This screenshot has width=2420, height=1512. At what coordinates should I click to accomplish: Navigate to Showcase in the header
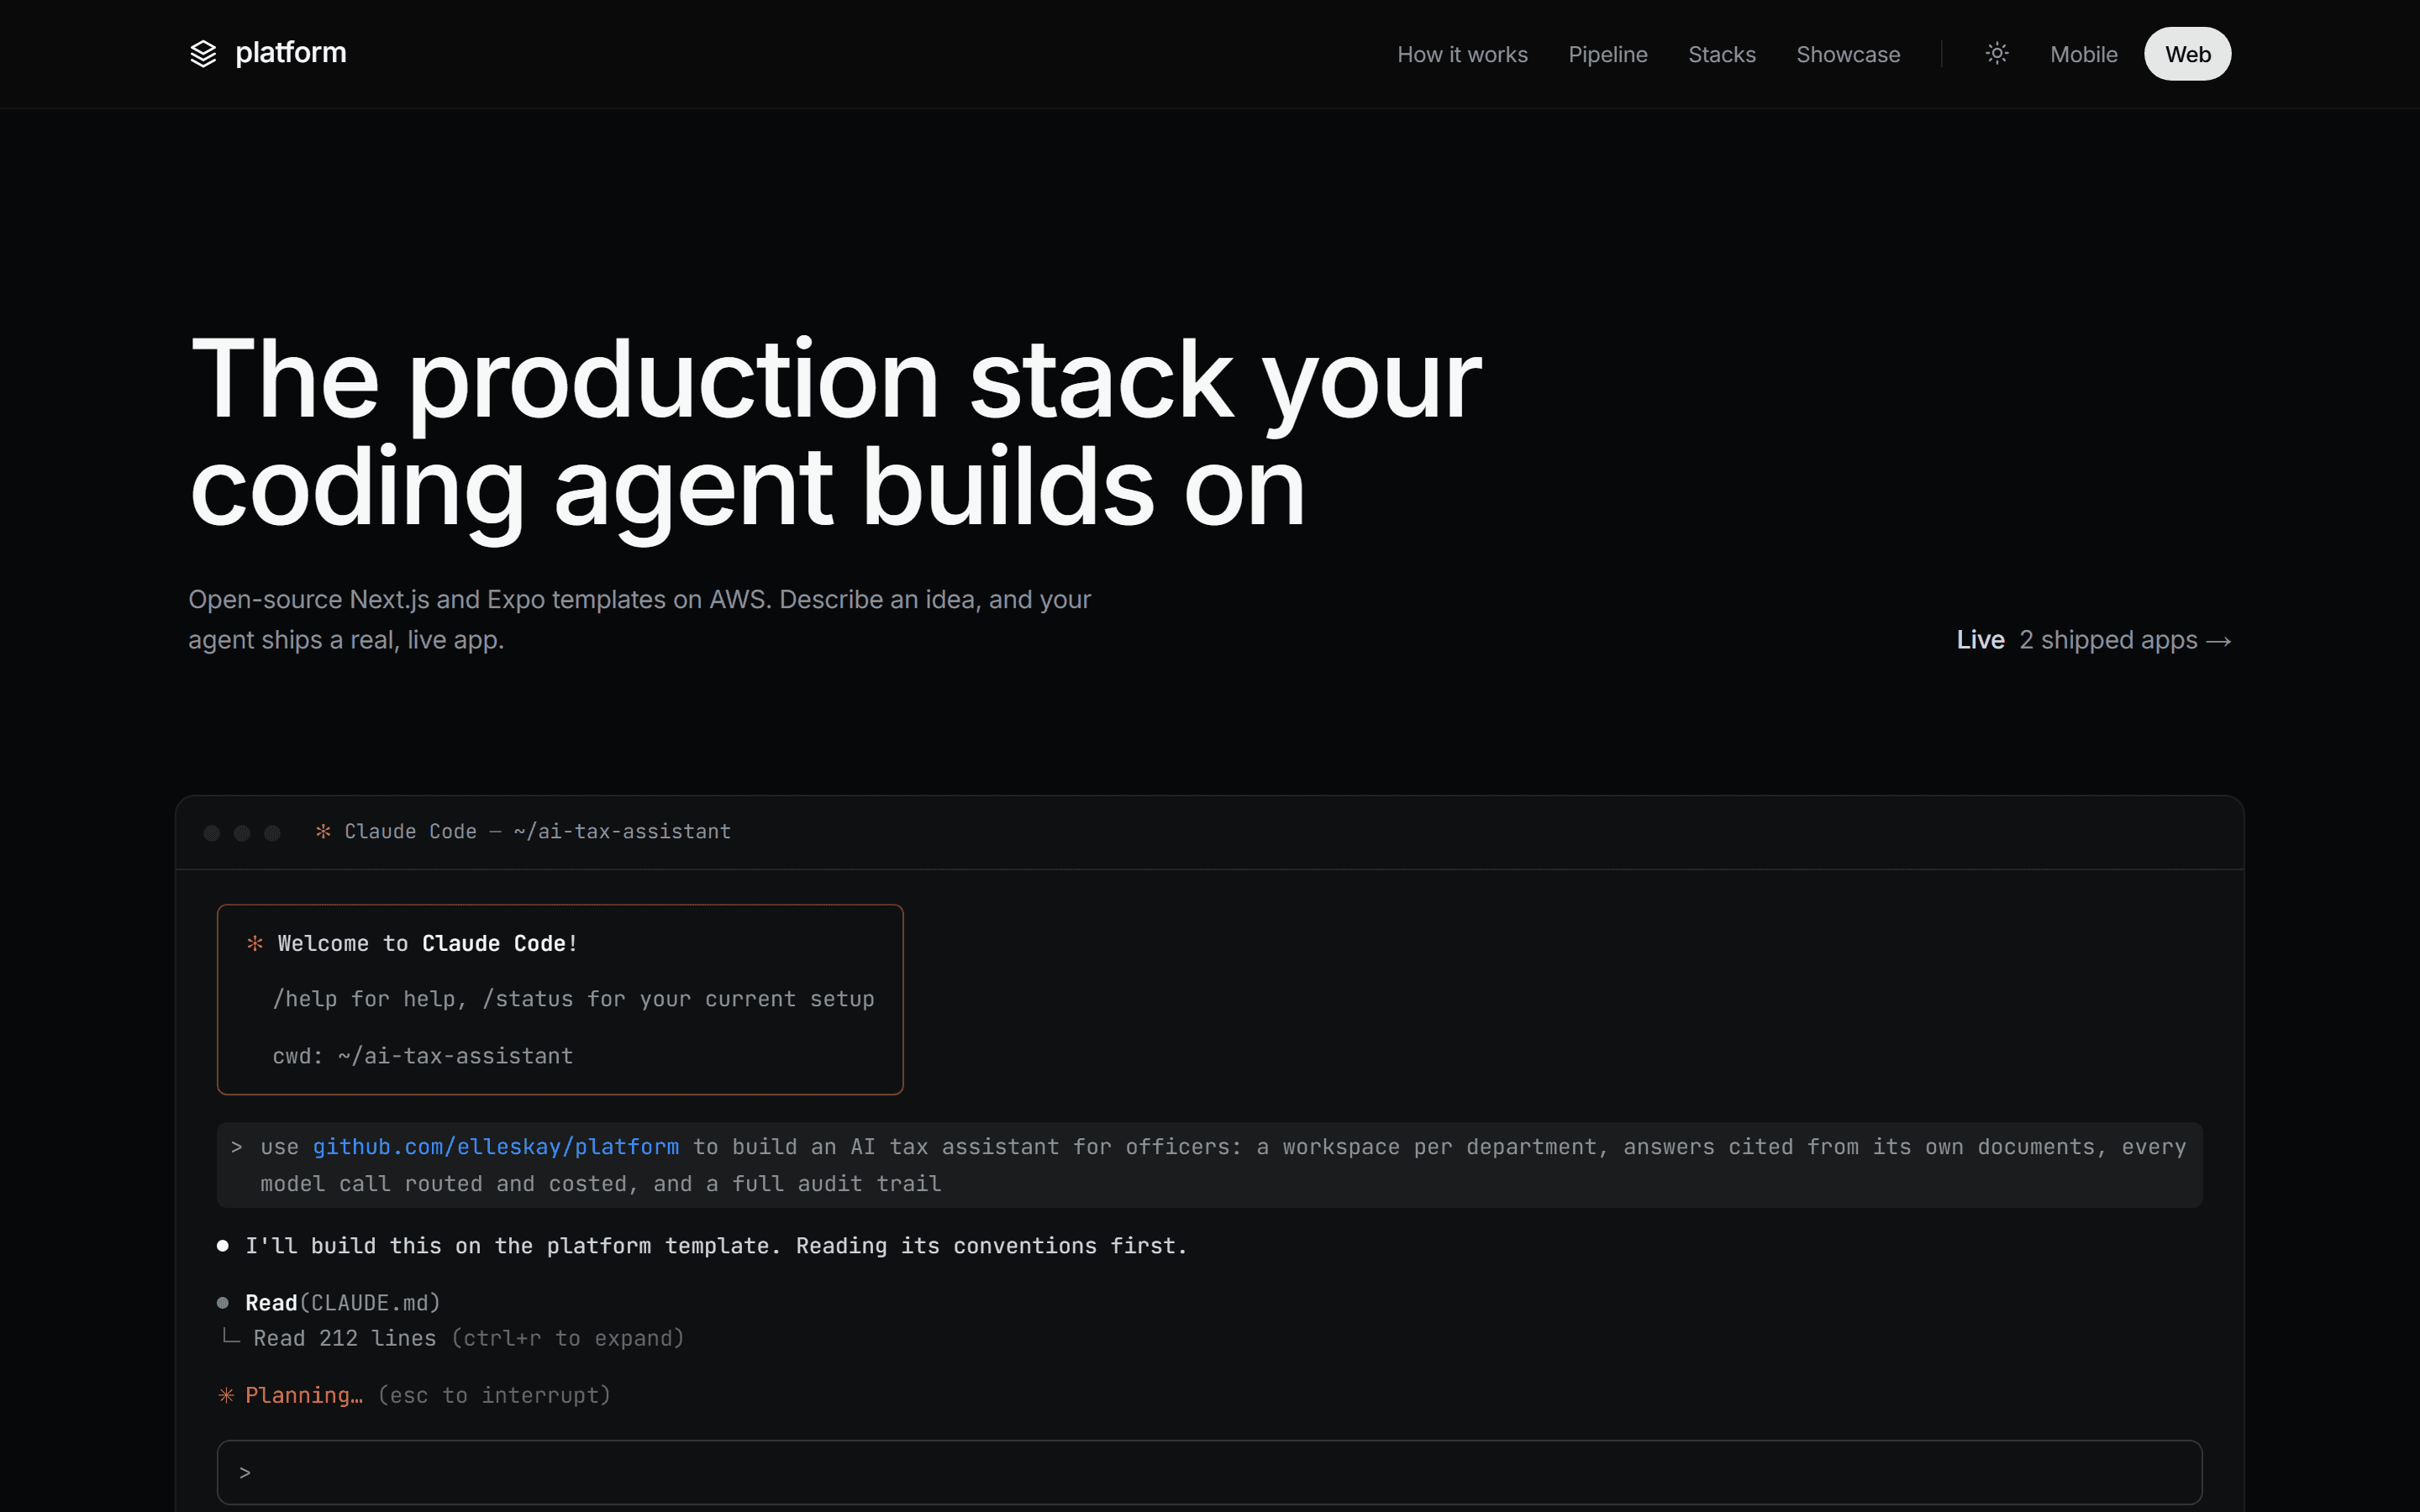(x=1847, y=54)
